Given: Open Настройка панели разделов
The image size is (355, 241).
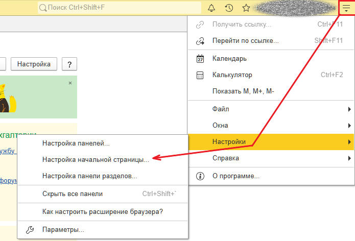Looking at the screenshot, I should [90, 176].
